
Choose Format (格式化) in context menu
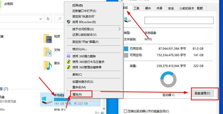click(x=80, y=49)
